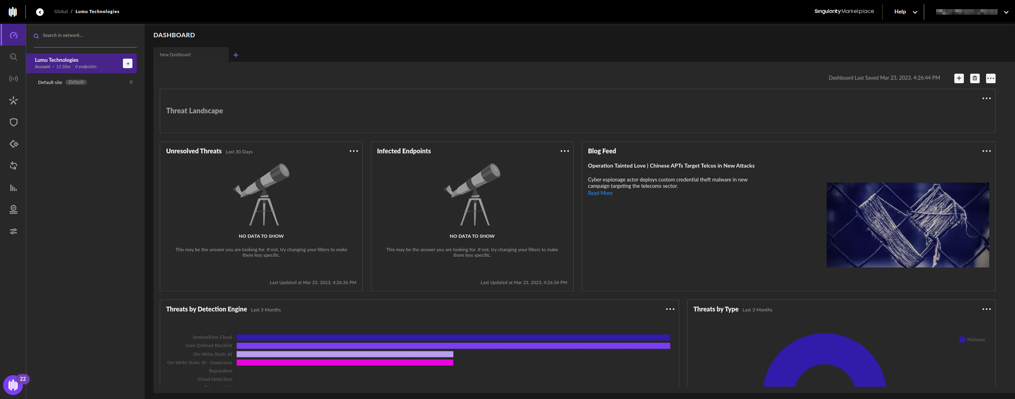Click the back arrow in top bar

pos(40,12)
